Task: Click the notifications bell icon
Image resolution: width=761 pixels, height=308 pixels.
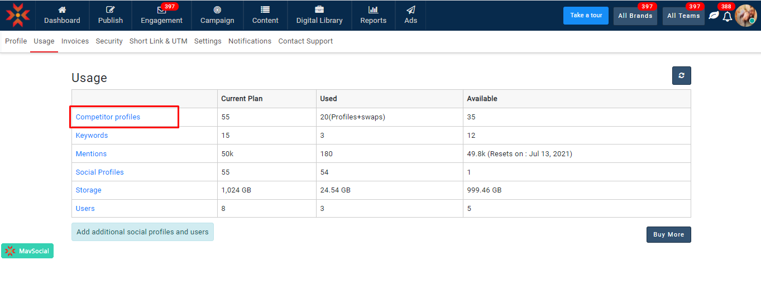Action: (x=727, y=17)
